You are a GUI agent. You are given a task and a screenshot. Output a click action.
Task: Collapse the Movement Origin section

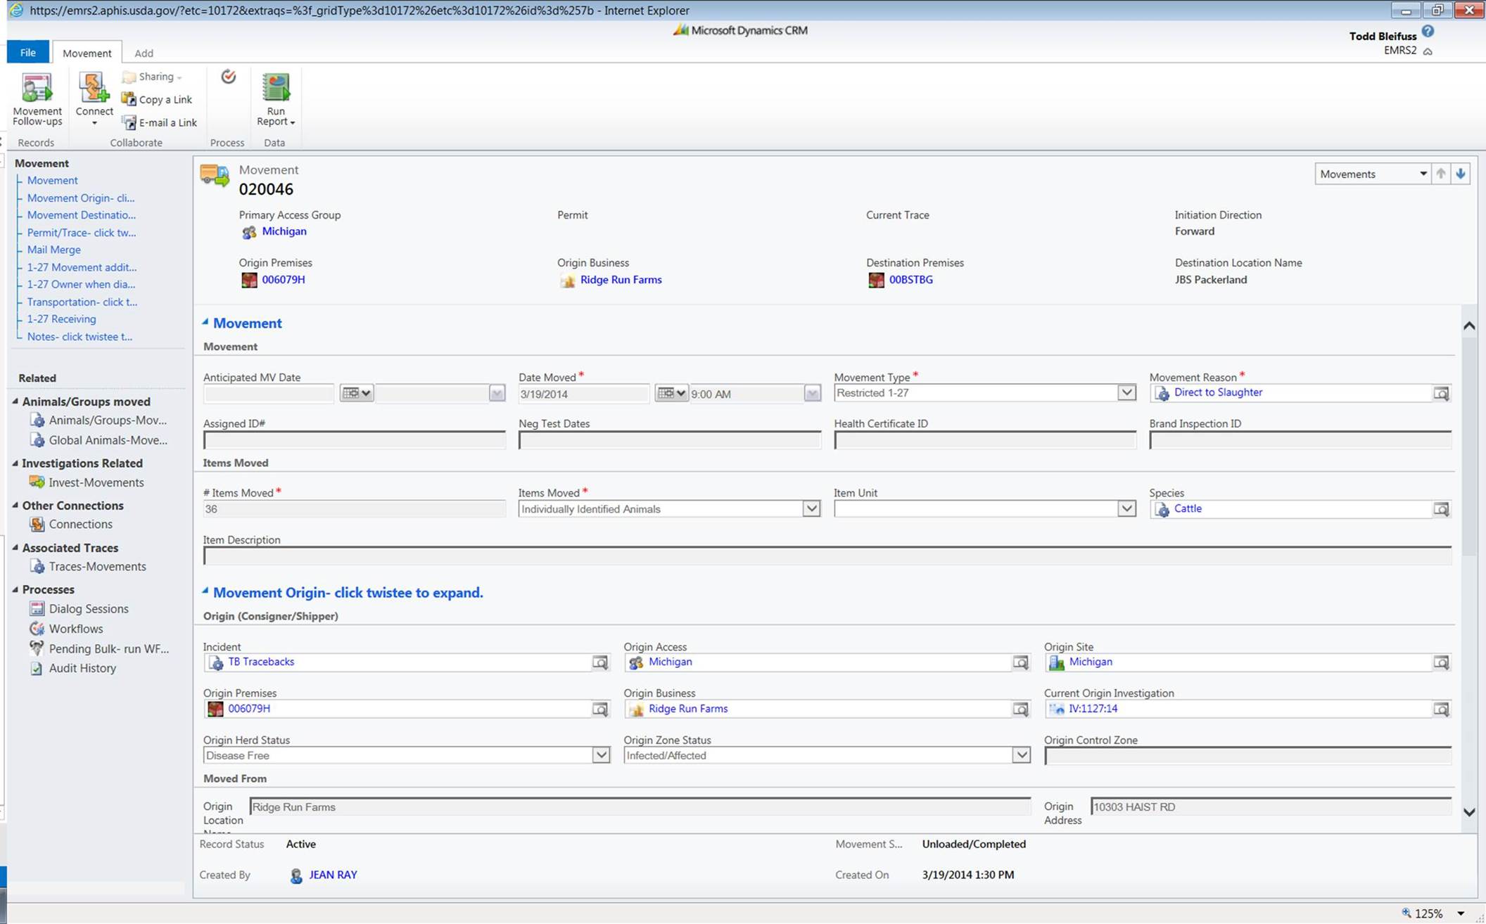click(x=205, y=591)
